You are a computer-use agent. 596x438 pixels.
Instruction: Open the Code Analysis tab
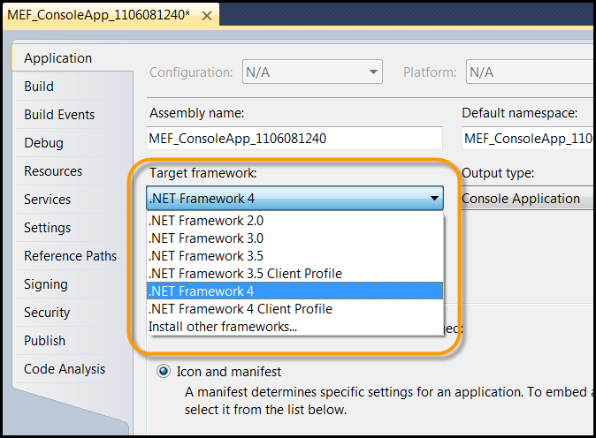65,369
